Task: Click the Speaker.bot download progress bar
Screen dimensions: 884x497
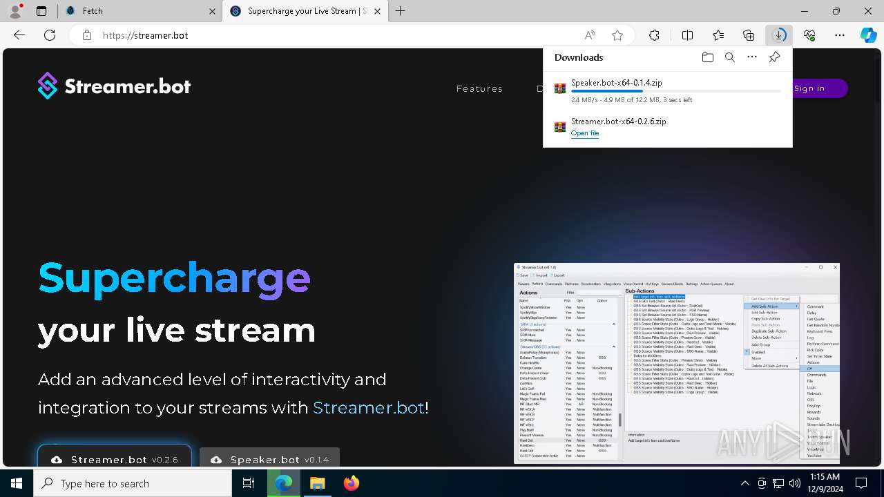Action: click(675, 91)
